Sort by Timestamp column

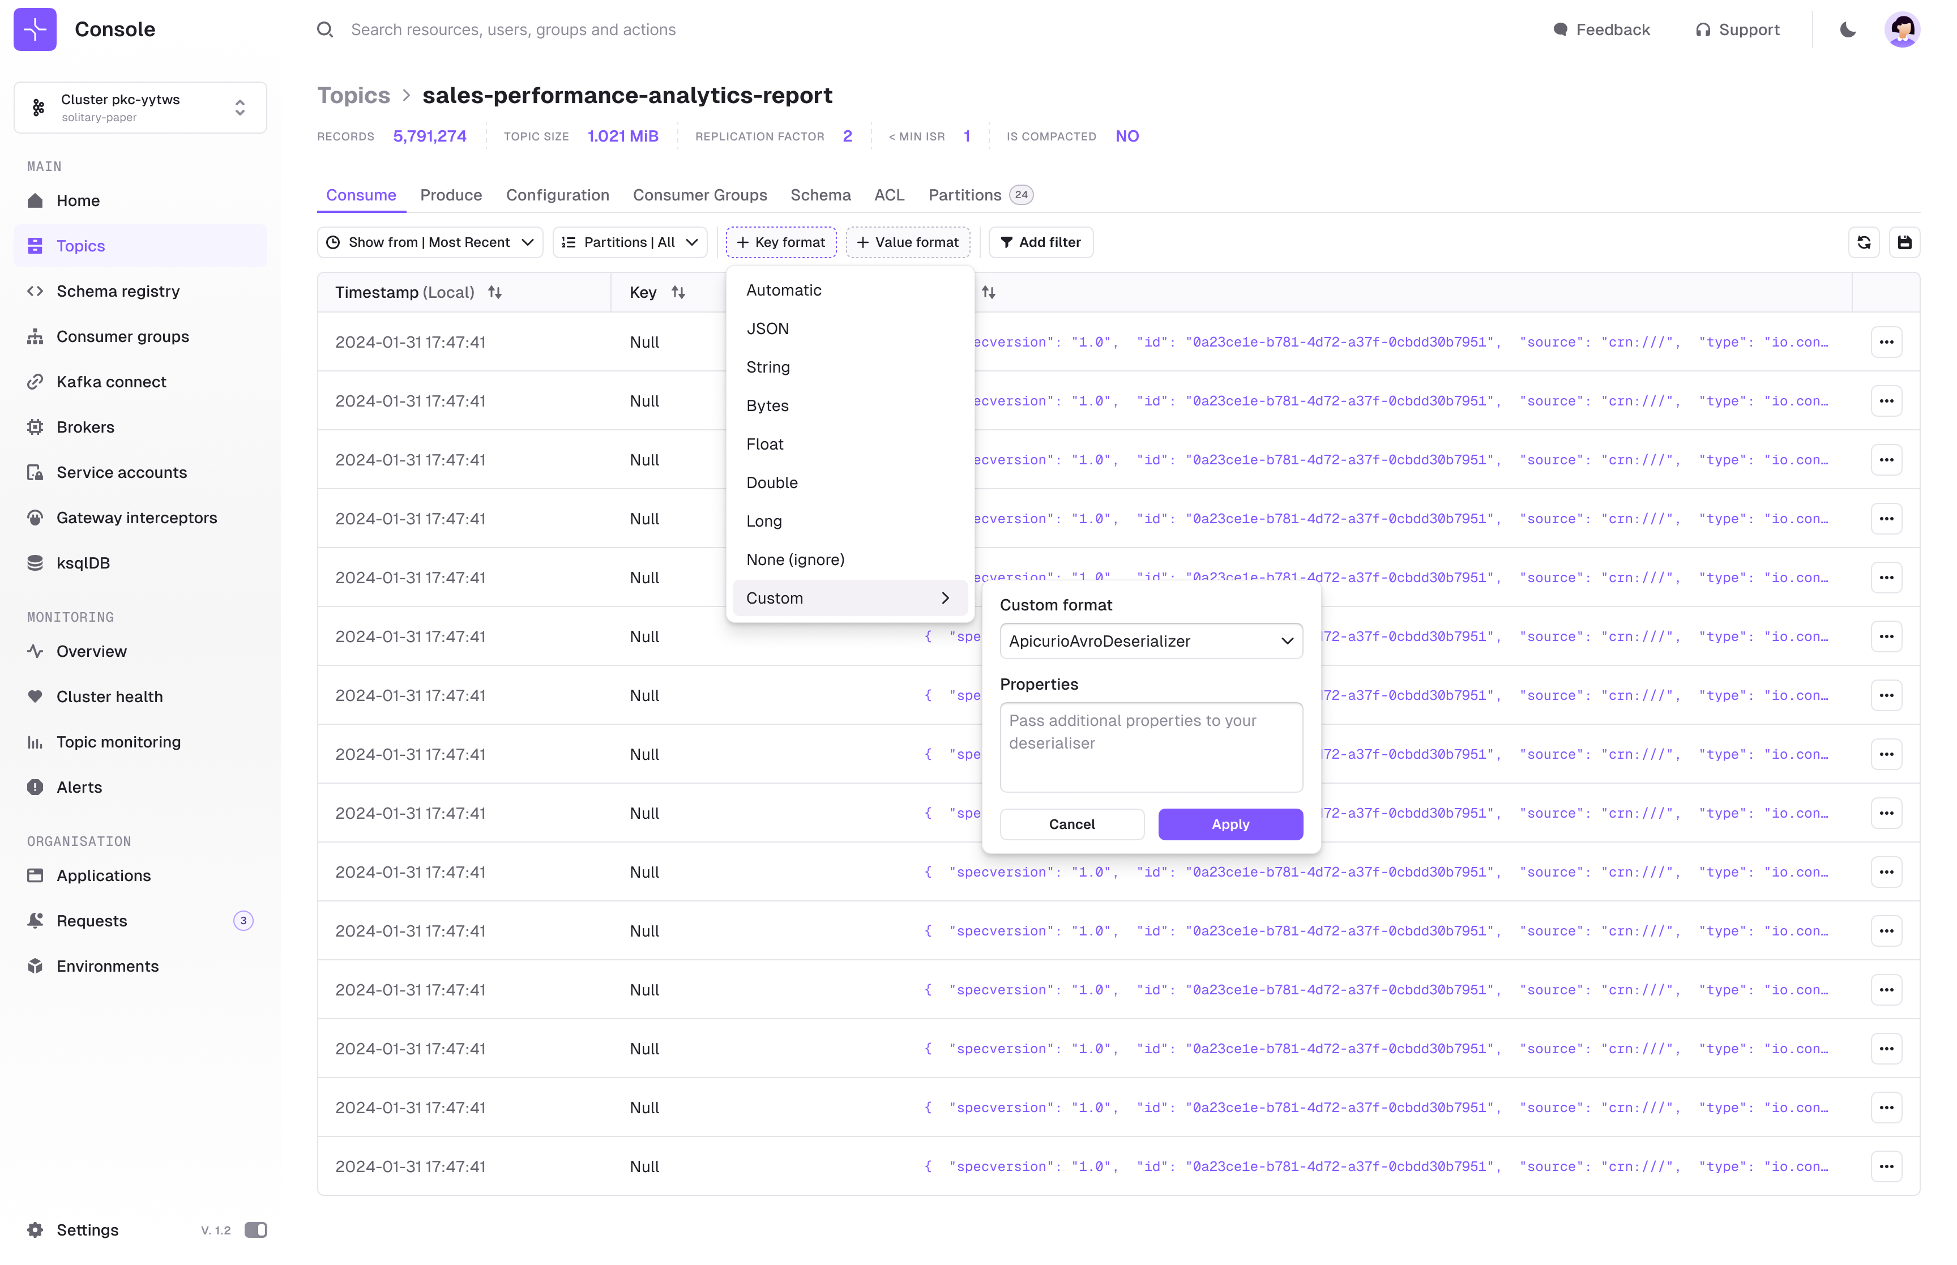494,292
